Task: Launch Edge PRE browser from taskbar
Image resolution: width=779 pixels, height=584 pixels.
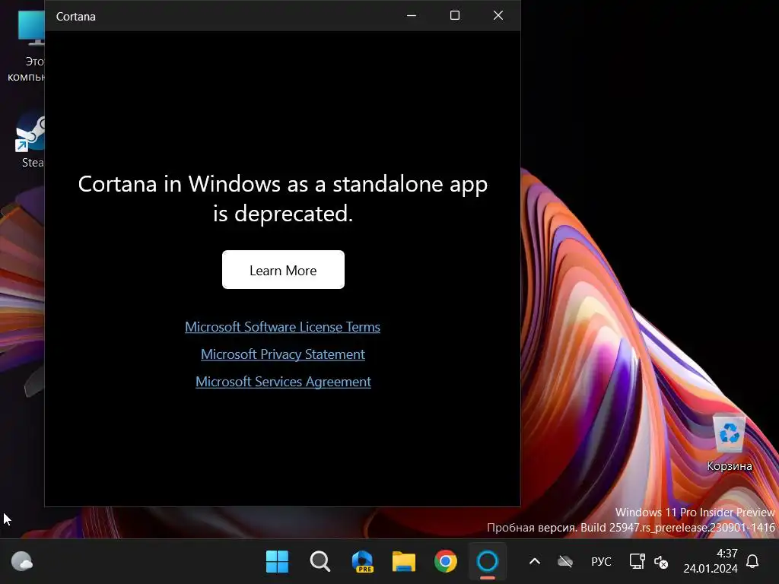Action: click(362, 562)
